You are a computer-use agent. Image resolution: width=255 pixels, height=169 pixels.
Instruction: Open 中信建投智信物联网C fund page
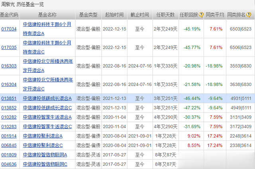coord(45,164)
